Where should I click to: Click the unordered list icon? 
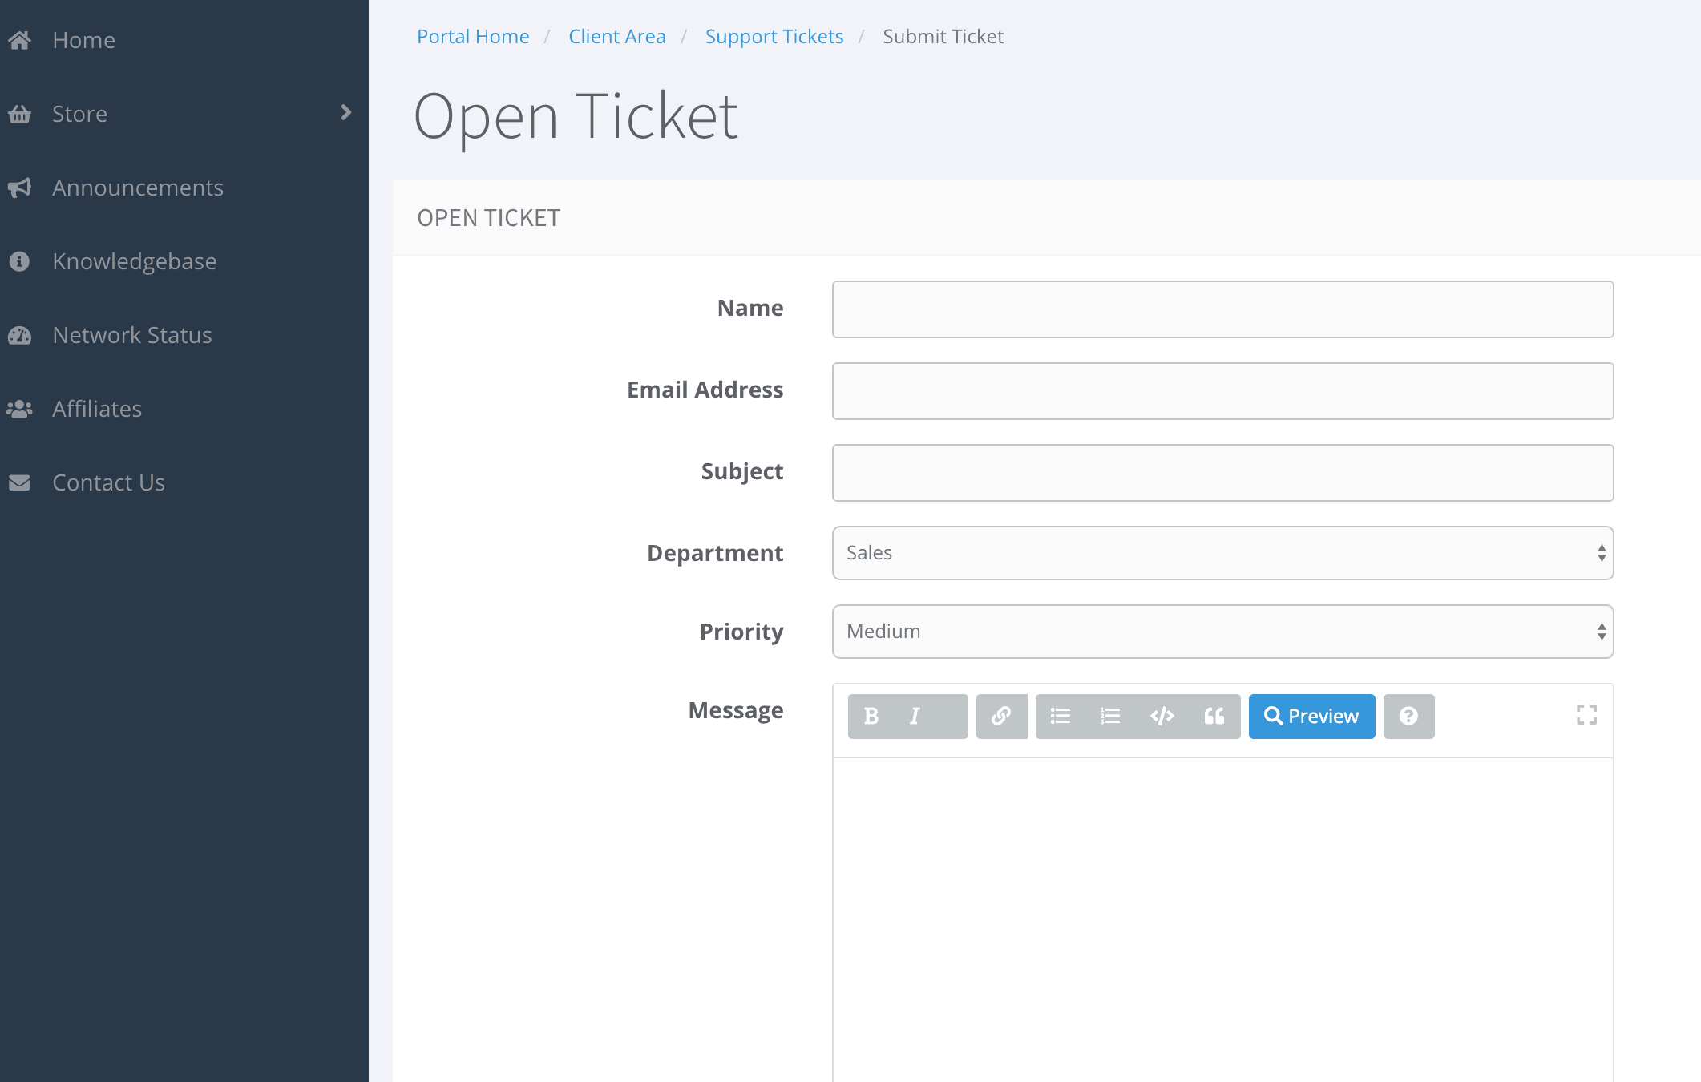(x=1059, y=715)
